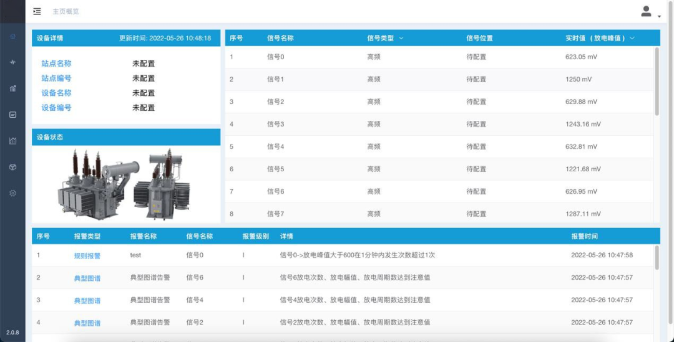Open the user account avatar menu
The width and height of the screenshot is (674, 342).
[646, 12]
